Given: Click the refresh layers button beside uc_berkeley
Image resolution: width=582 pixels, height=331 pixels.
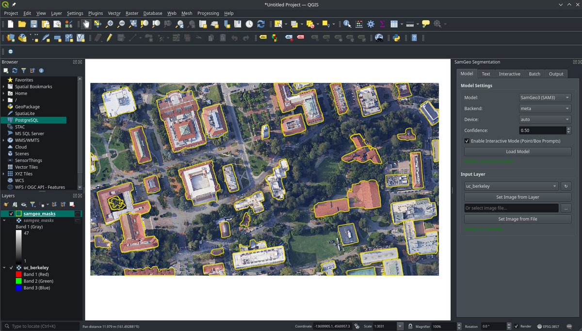Looking at the screenshot, I should click(566, 186).
